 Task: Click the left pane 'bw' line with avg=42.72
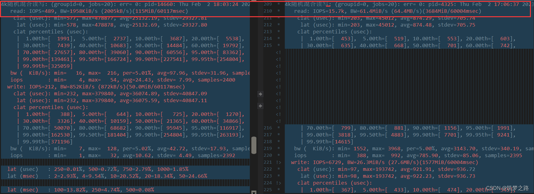pyautogui.click(x=130, y=149)
